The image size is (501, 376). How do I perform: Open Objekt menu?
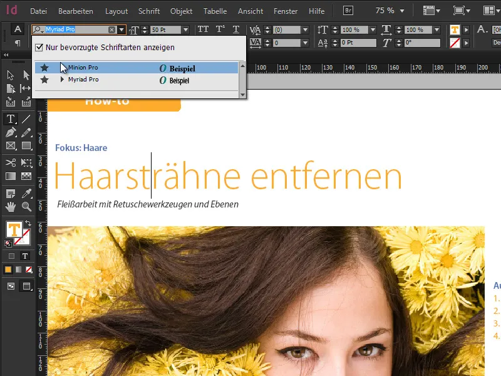point(181,11)
